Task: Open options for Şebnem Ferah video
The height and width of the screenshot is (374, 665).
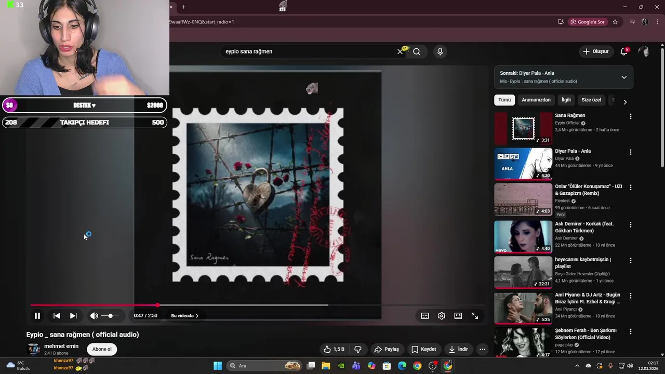Action: pyautogui.click(x=631, y=331)
